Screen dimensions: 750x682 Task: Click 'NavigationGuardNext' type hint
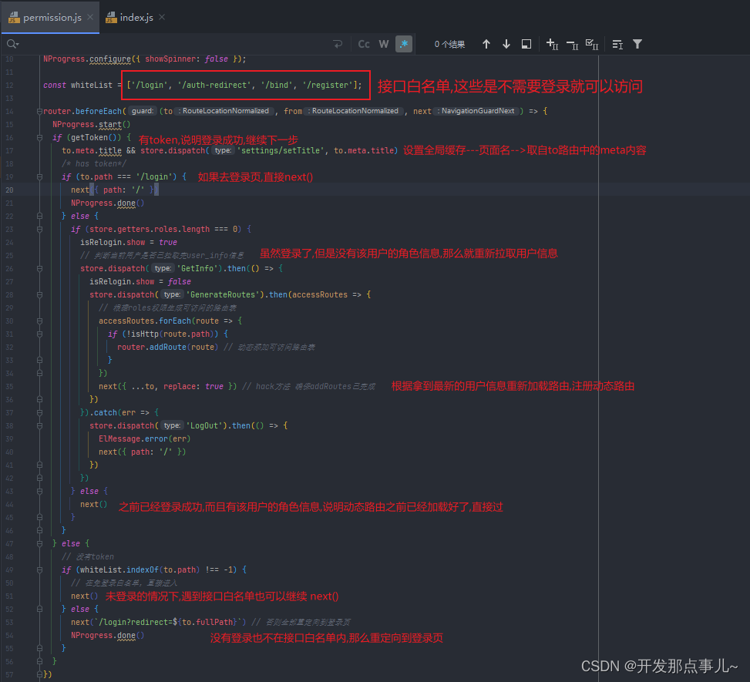pyautogui.click(x=476, y=111)
